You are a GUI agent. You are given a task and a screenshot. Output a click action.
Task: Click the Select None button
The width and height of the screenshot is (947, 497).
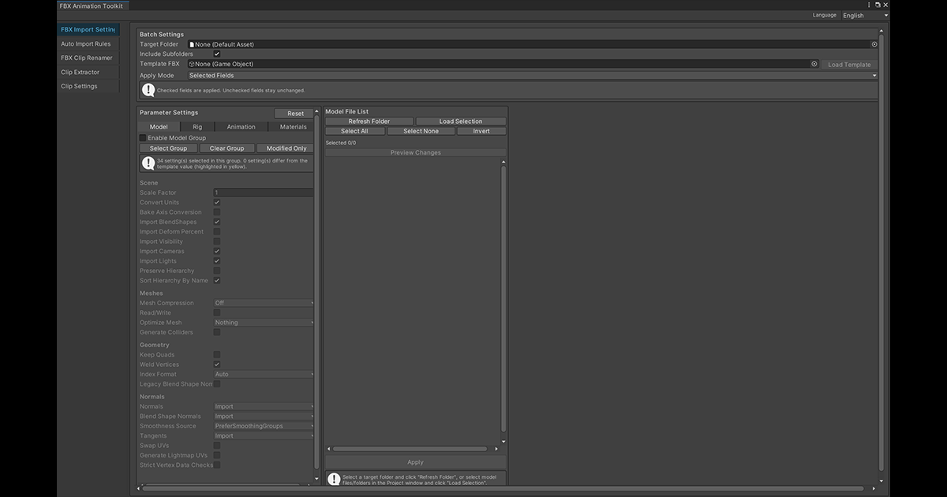(421, 131)
